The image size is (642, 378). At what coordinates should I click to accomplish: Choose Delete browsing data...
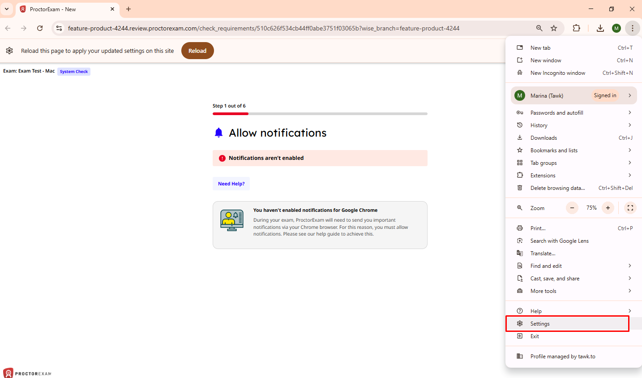[574, 188]
